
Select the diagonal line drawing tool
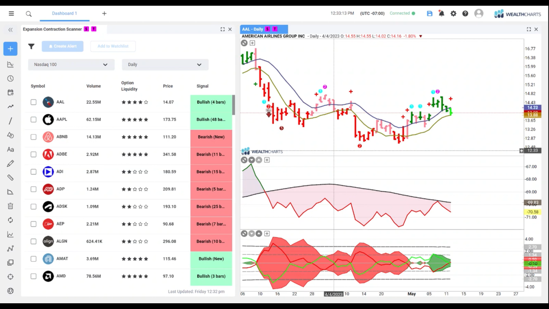click(10, 121)
